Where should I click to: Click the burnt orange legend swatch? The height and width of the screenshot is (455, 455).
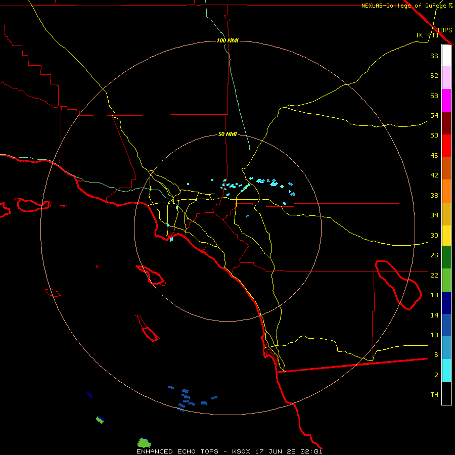coord(446,168)
